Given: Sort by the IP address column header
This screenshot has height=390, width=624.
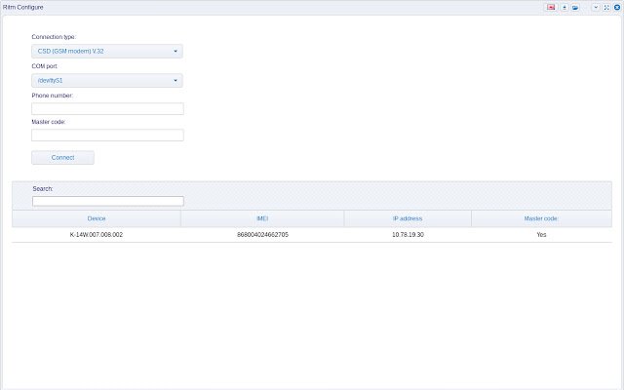Looking at the screenshot, I should (x=408, y=218).
